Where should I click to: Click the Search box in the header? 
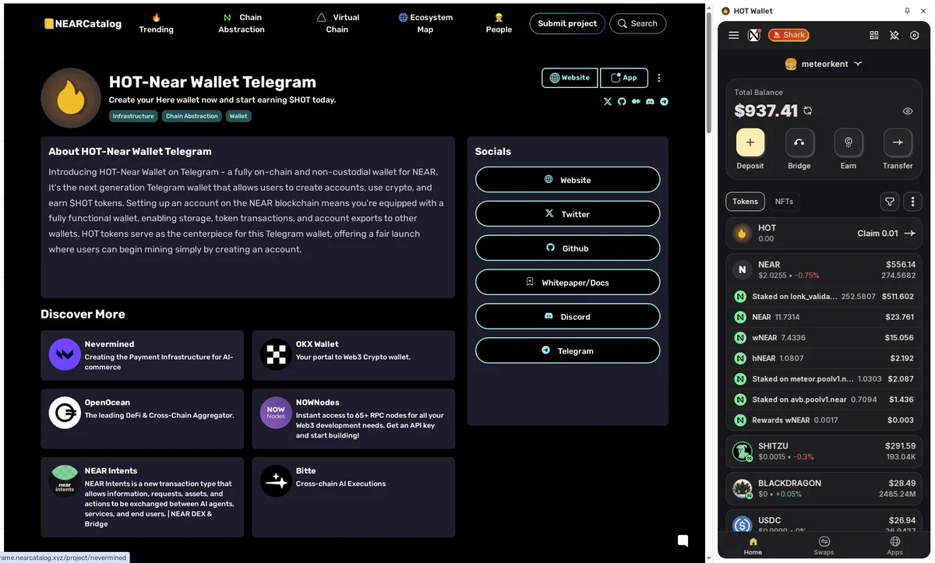(637, 23)
